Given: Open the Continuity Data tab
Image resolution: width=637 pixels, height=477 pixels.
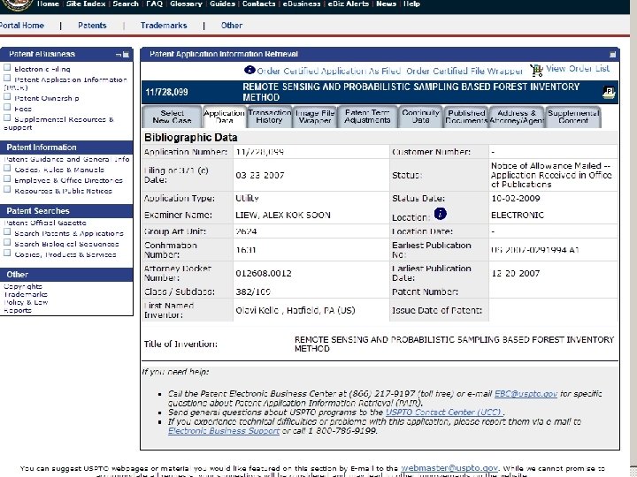Looking at the screenshot, I should (x=420, y=117).
